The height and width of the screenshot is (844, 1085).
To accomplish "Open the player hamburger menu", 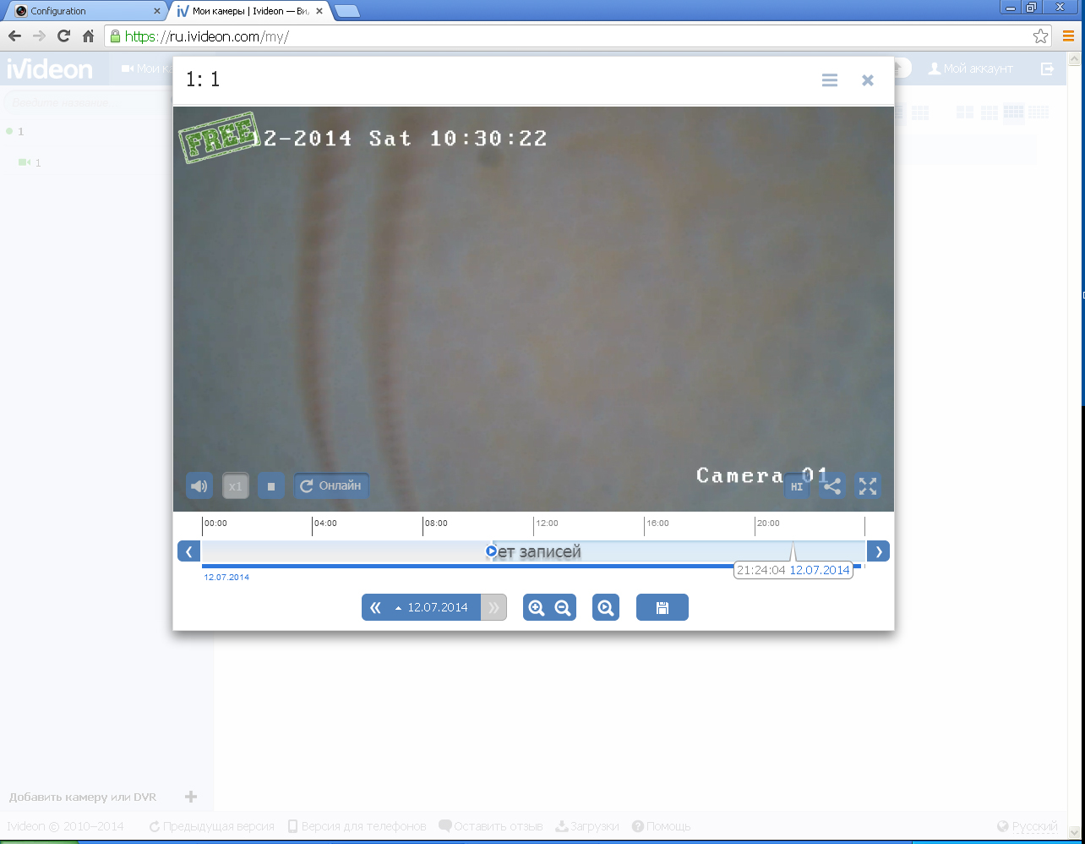I will (x=830, y=79).
